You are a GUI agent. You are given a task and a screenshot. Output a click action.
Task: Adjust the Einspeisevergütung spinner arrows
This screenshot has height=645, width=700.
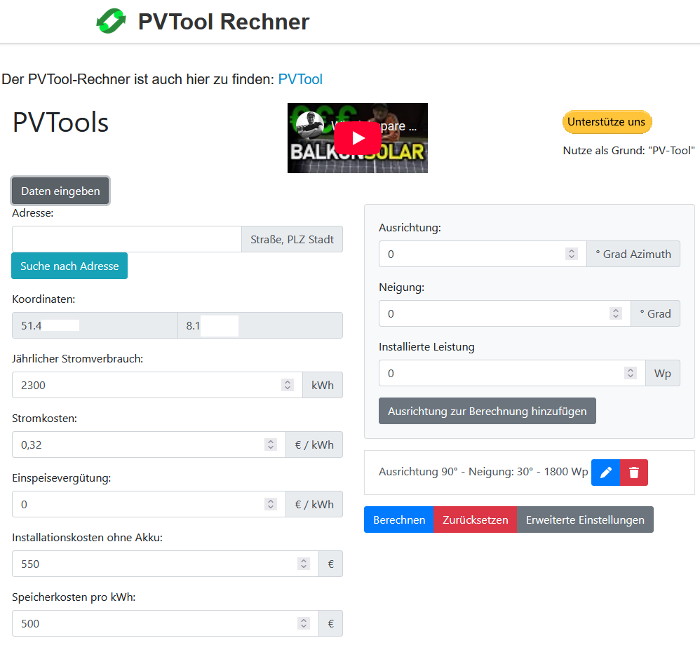(x=271, y=504)
